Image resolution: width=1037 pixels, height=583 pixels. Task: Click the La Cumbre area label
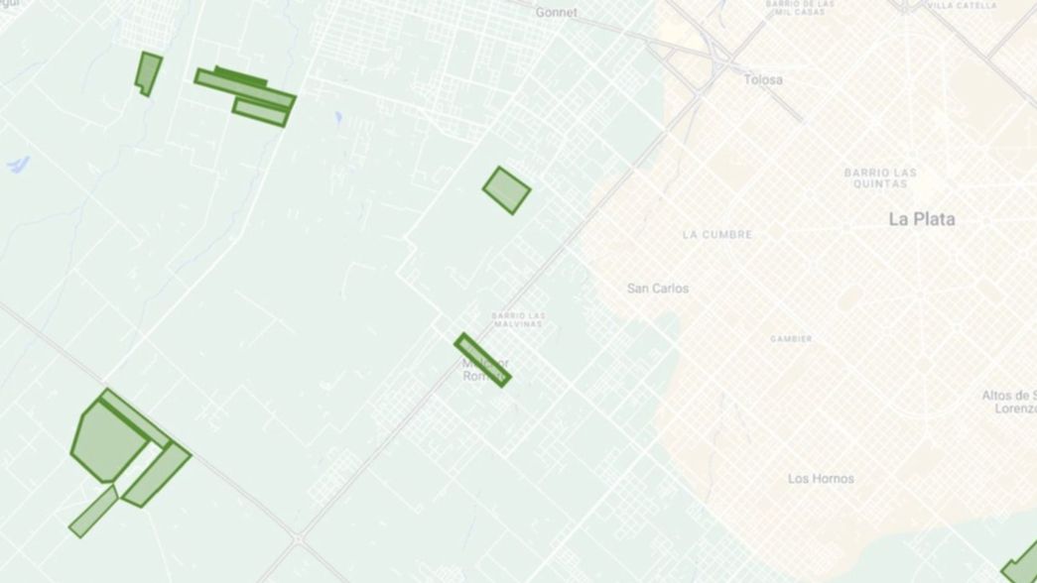click(x=716, y=236)
